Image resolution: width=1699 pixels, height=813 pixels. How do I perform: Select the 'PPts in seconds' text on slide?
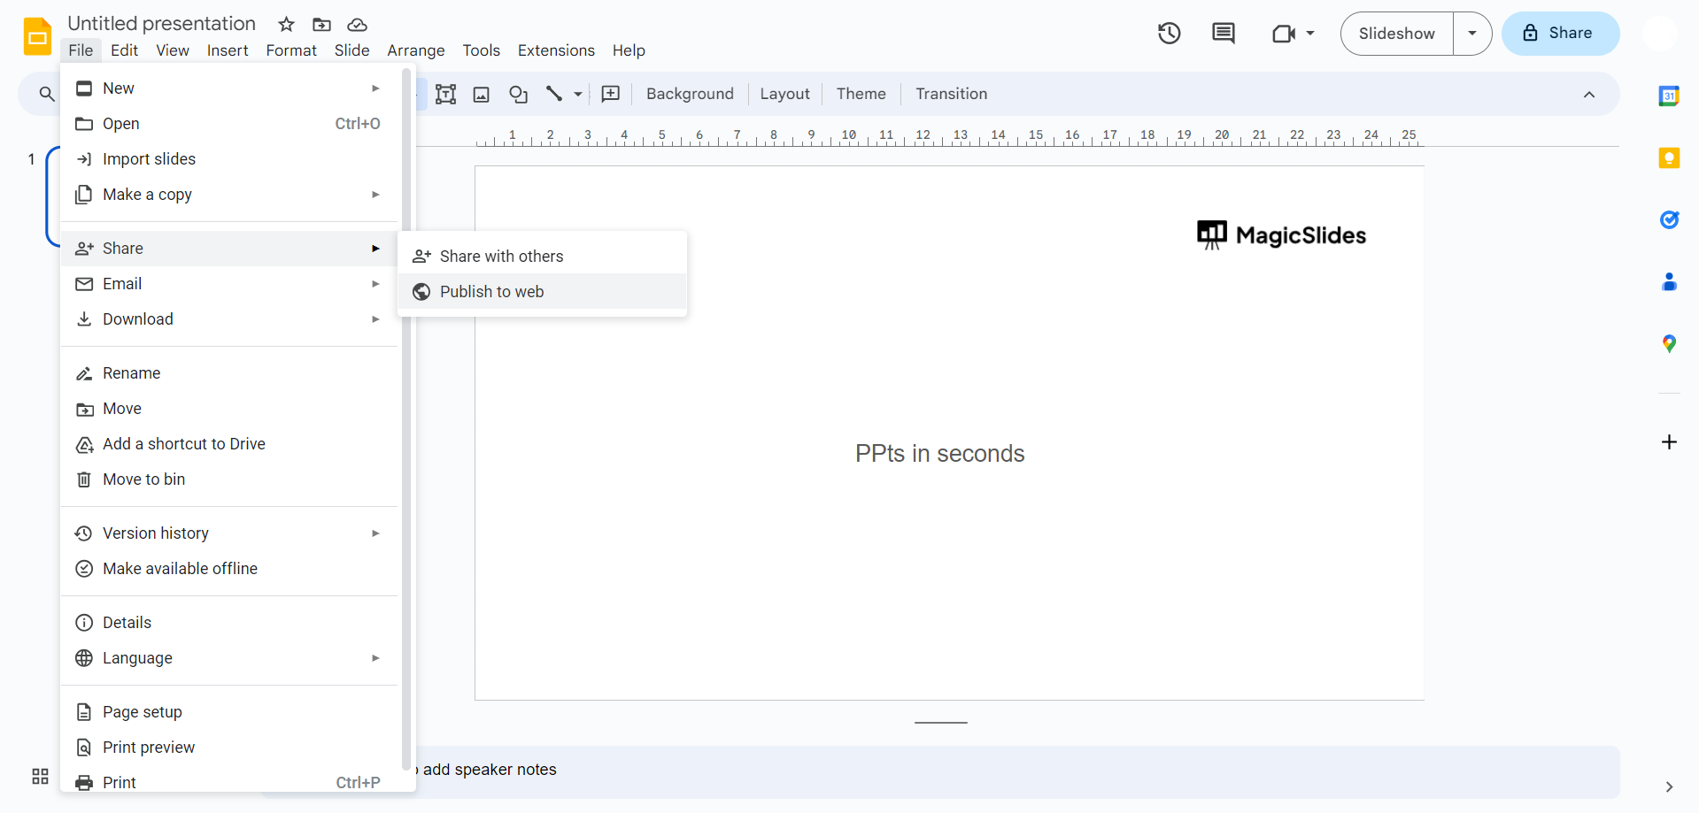939,454
